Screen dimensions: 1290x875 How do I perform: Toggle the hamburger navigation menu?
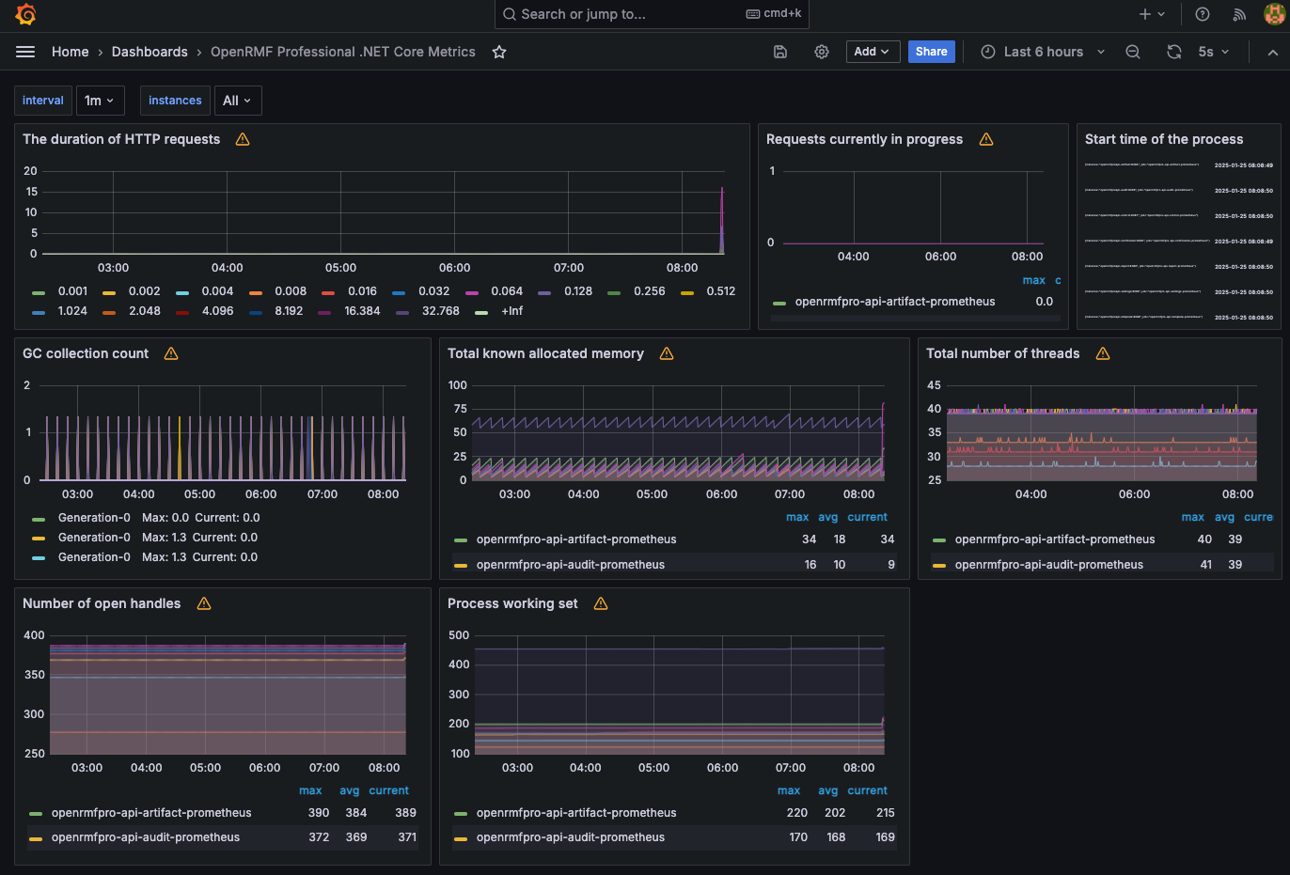pos(25,52)
